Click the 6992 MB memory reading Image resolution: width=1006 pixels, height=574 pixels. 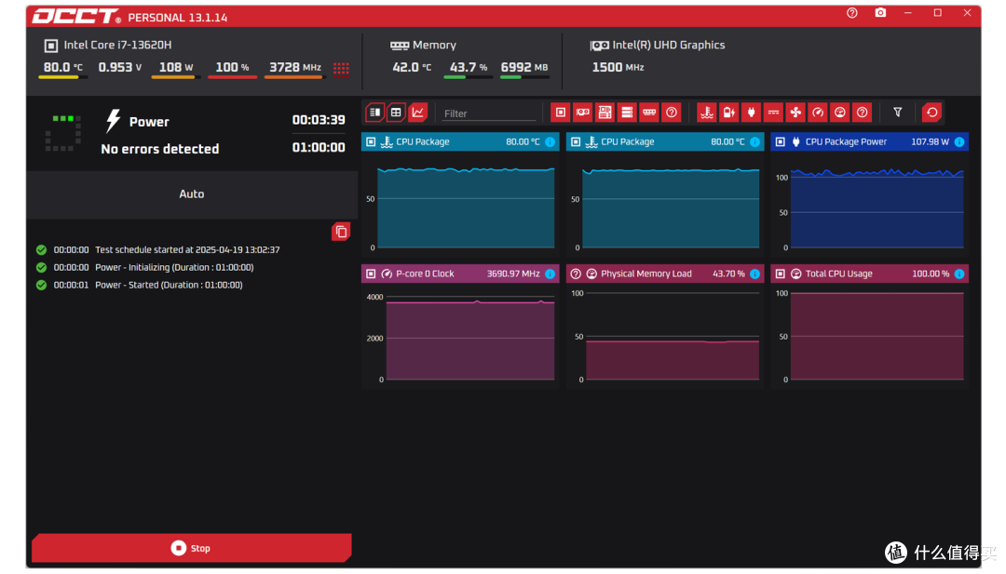click(524, 67)
